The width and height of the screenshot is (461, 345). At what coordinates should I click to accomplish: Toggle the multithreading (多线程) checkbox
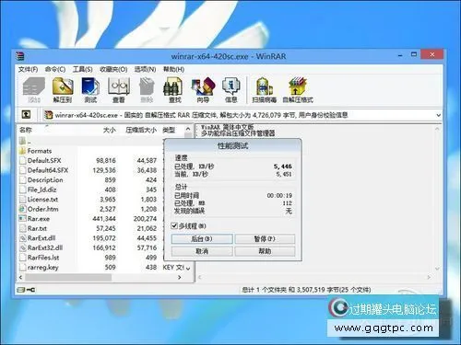click(174, 226)
